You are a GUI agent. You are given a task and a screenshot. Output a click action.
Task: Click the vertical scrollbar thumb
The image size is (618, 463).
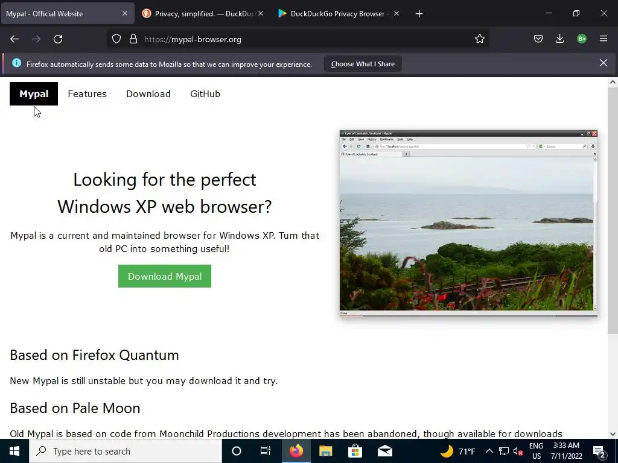pyautogui.click(x=613, y=210)
